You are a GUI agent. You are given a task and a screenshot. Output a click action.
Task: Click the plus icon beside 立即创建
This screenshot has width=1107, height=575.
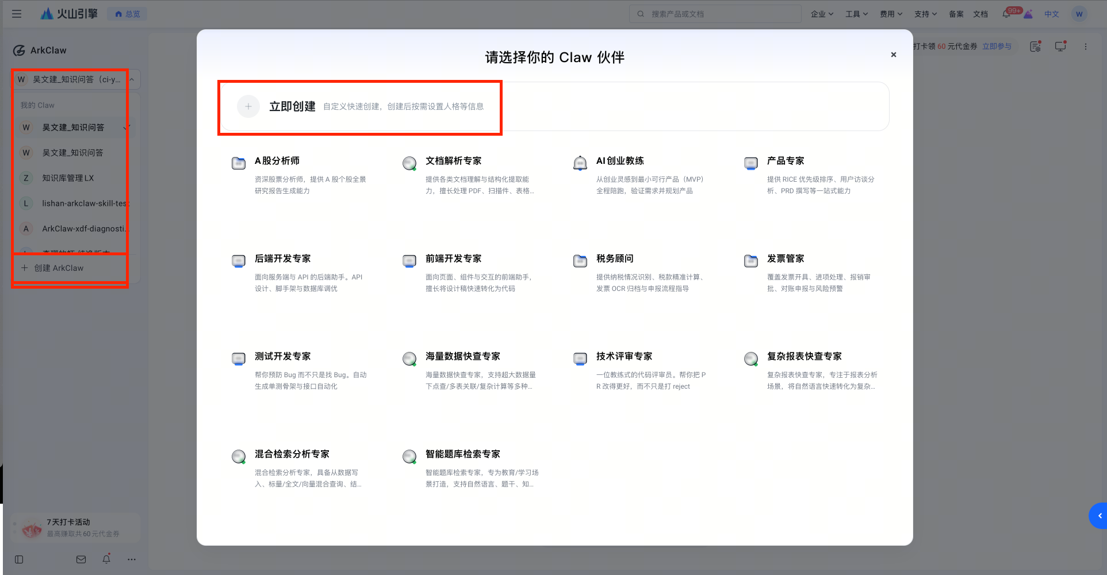pyautogui.click(x=248, y=106)
